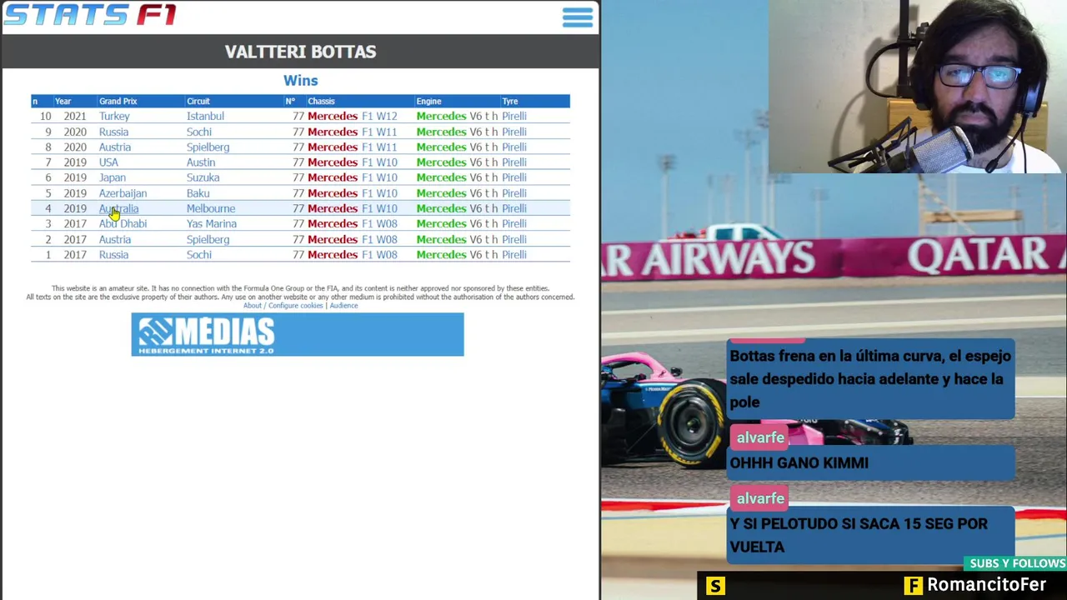Open the Turkey Grand Prix link

114,117
